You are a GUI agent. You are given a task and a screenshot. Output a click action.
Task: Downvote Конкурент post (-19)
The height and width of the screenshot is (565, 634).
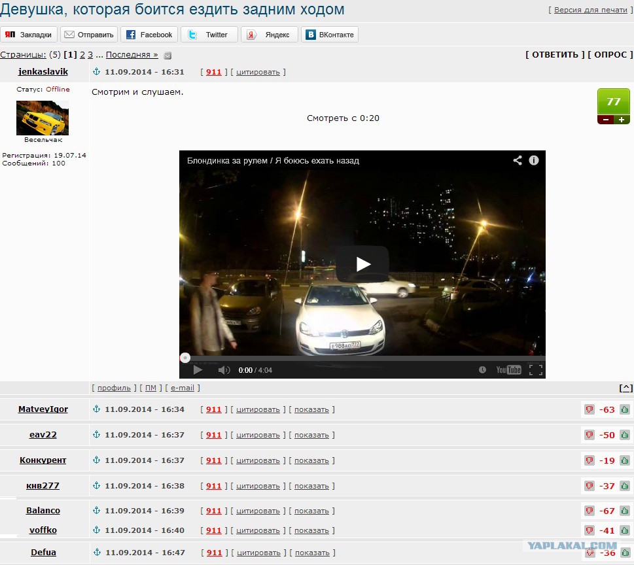click(x=590, y=460)
